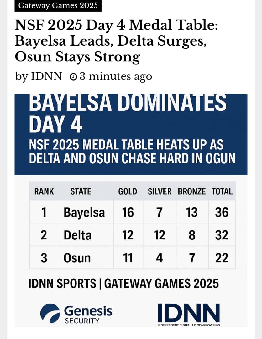This screenshot has width=262, height=339.
Task: Select Bayelsa in the medal table
Action: tap(84, 213)
